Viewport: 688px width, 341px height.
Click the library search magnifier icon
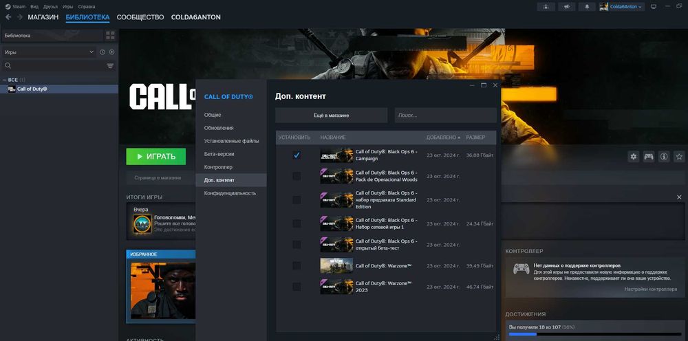point(8,66)
